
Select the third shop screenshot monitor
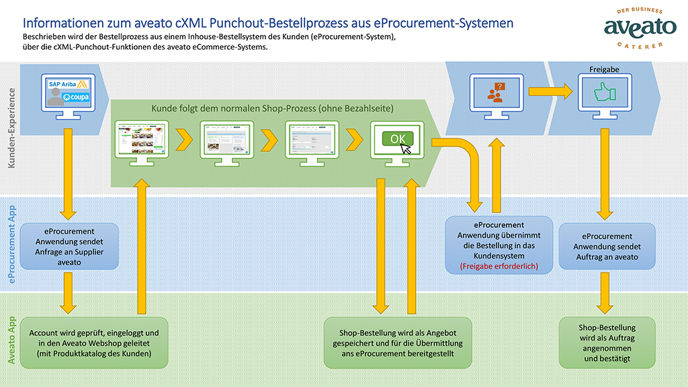310,138
